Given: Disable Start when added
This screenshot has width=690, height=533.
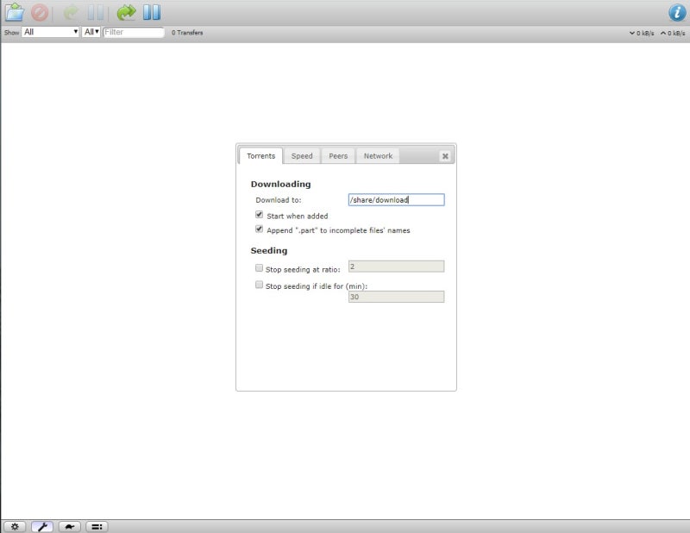Looking at the screenshot, I should (259, 216).
